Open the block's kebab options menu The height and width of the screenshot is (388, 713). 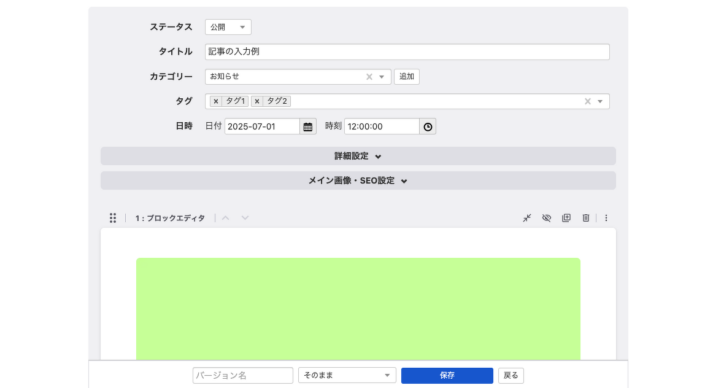pos(606,218)
